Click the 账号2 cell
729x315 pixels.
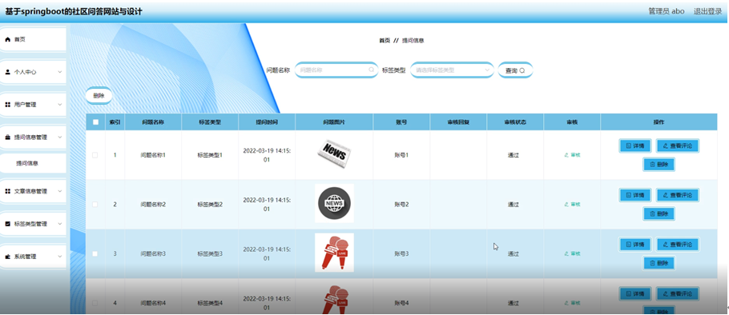401,205
